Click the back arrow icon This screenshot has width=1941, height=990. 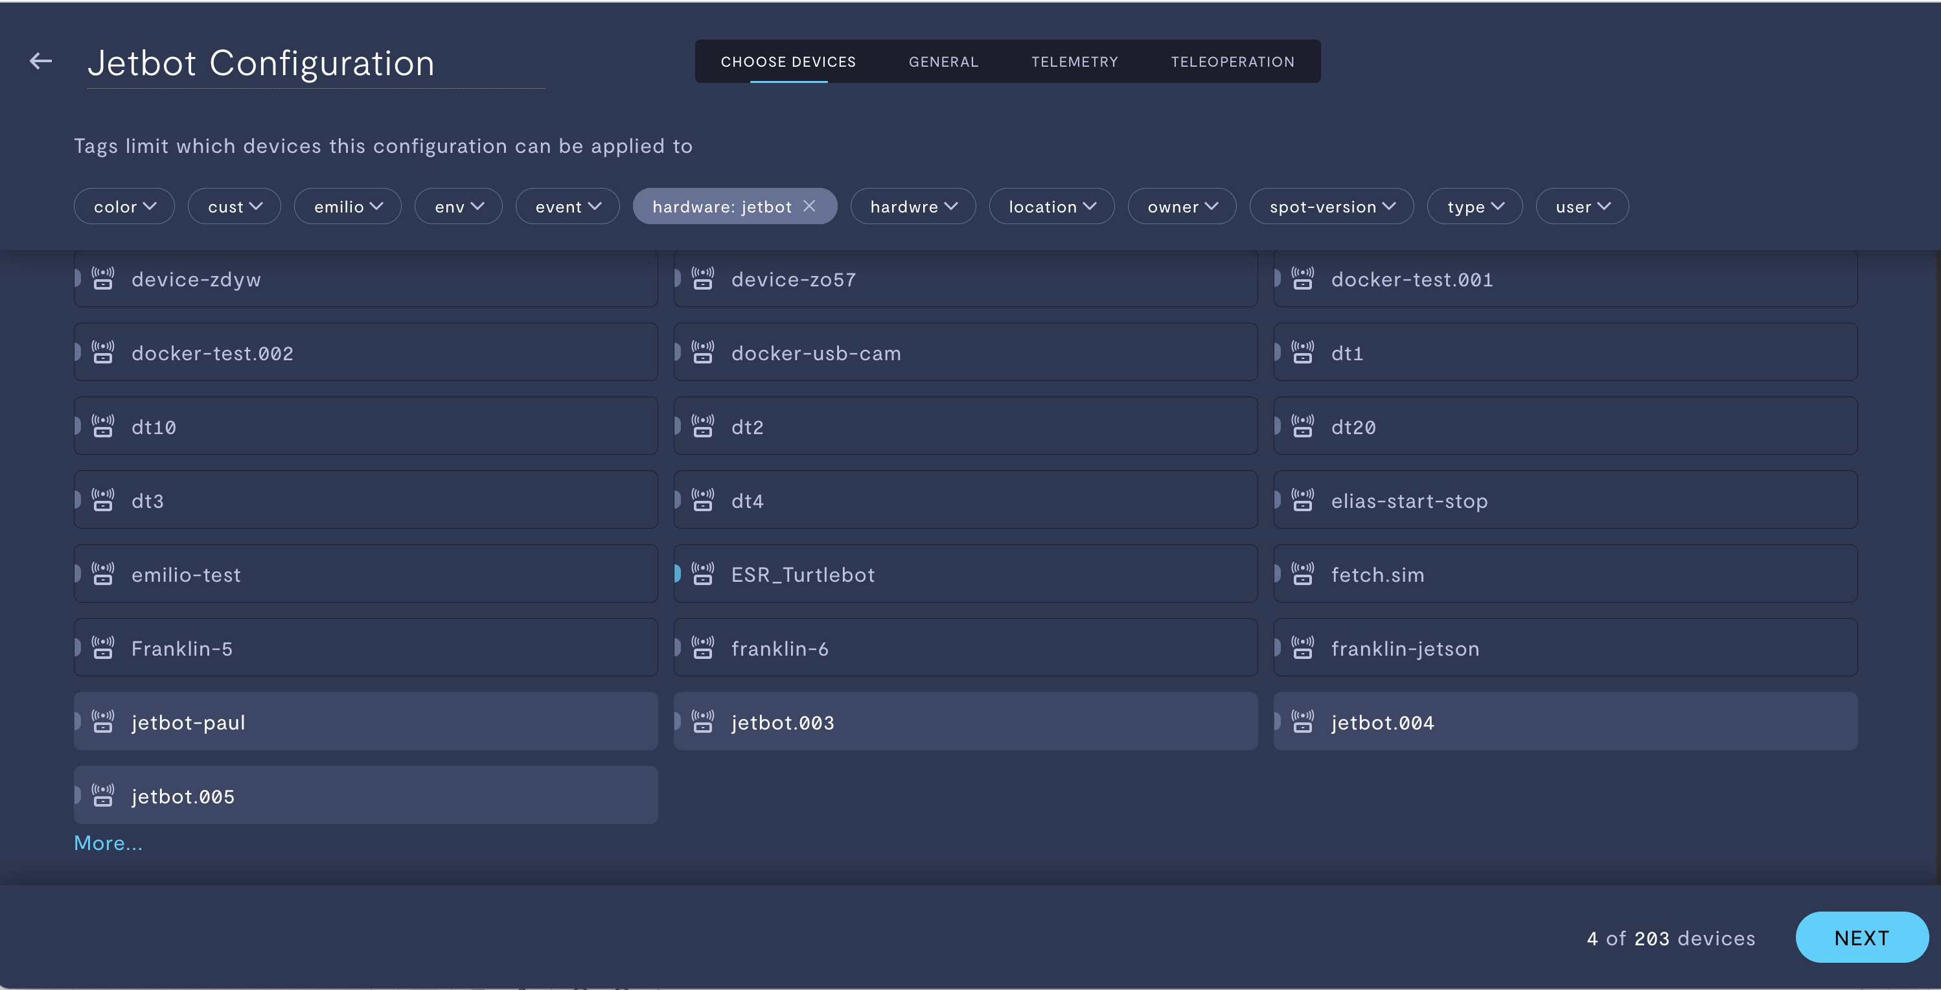[x=41, y=61]
